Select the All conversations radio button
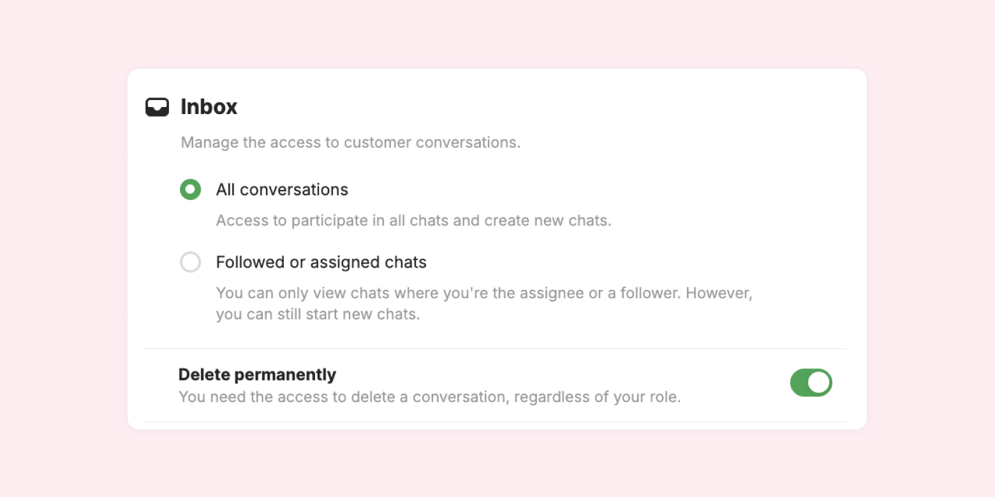This screenshot has width=995, height=497. pos(190,190)
